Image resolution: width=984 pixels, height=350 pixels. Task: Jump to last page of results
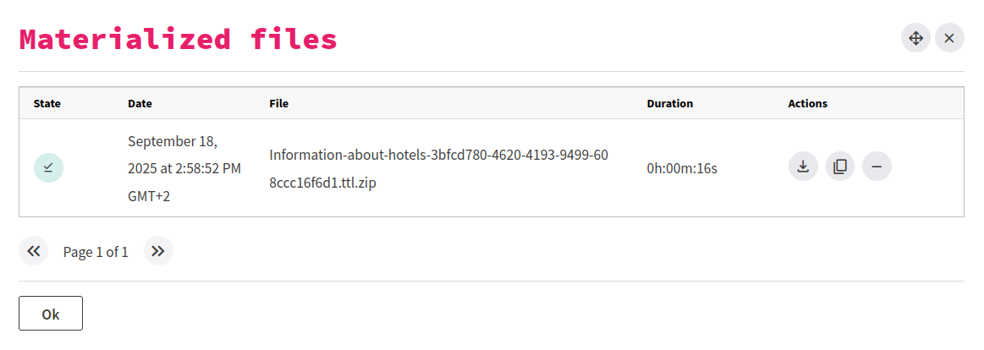(158, 251)
